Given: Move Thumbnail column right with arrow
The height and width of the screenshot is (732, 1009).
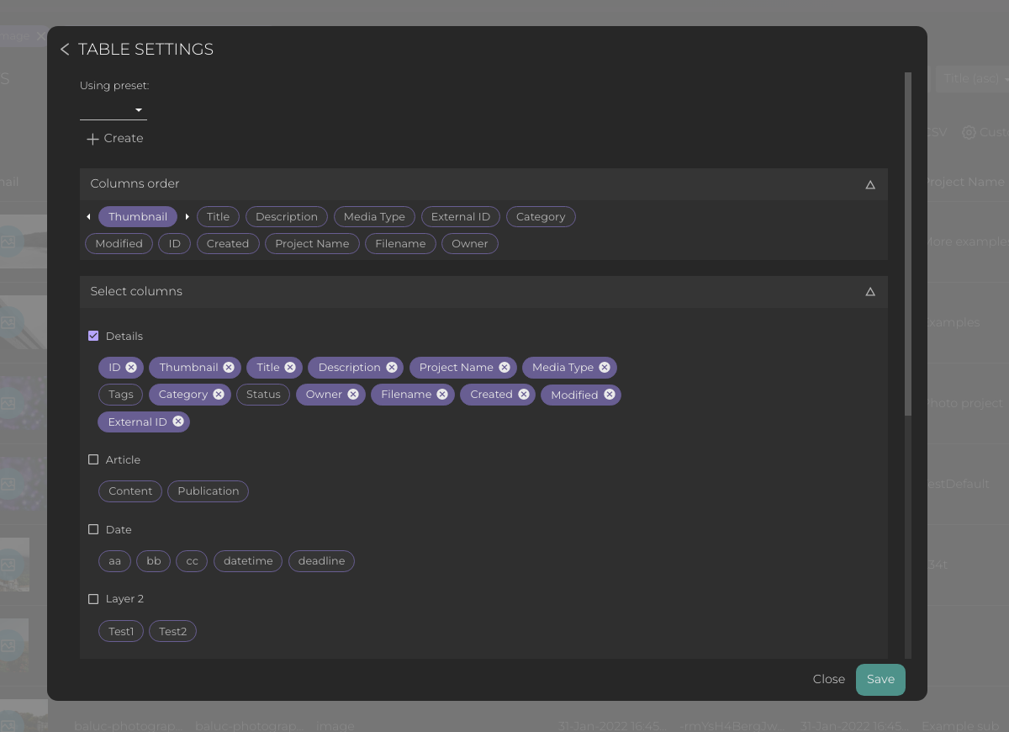Looking at the screenshot, I should (x=187, y=217).
